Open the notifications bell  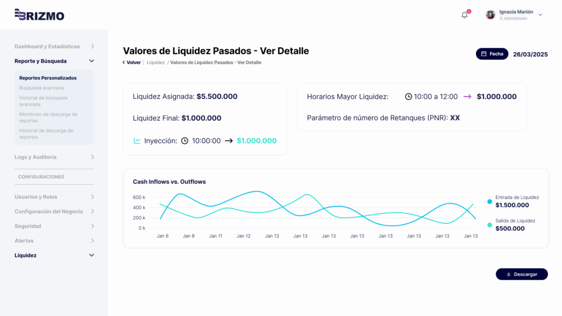pyautogui.click(x=464, y=15)
